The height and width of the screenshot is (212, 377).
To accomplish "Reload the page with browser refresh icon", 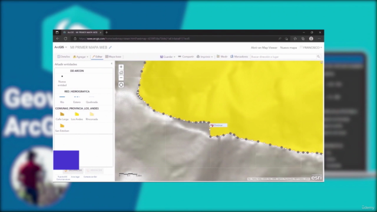I will [x=65, y=38].
